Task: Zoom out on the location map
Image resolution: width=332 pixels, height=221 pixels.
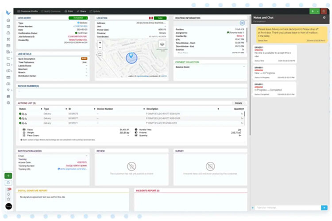Action: coord(100,48)
